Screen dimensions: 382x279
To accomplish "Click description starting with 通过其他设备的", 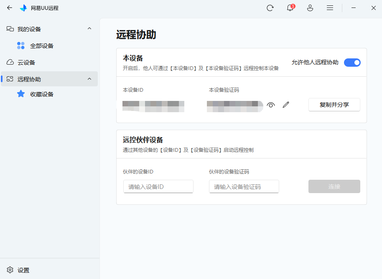I will [188, 150].
